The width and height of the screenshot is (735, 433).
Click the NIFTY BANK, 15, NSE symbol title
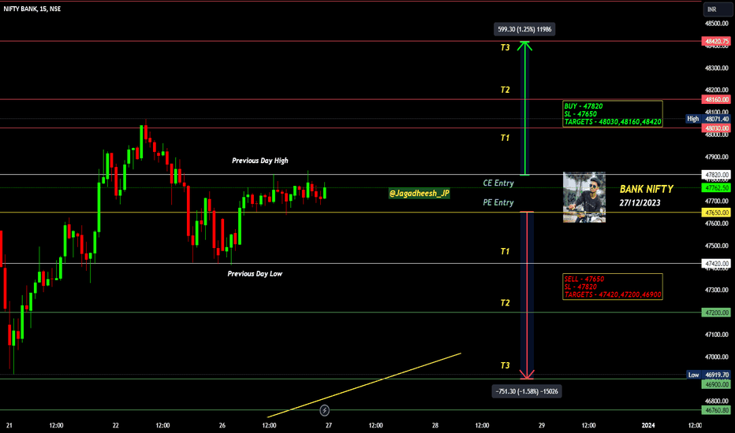point(32,9)
